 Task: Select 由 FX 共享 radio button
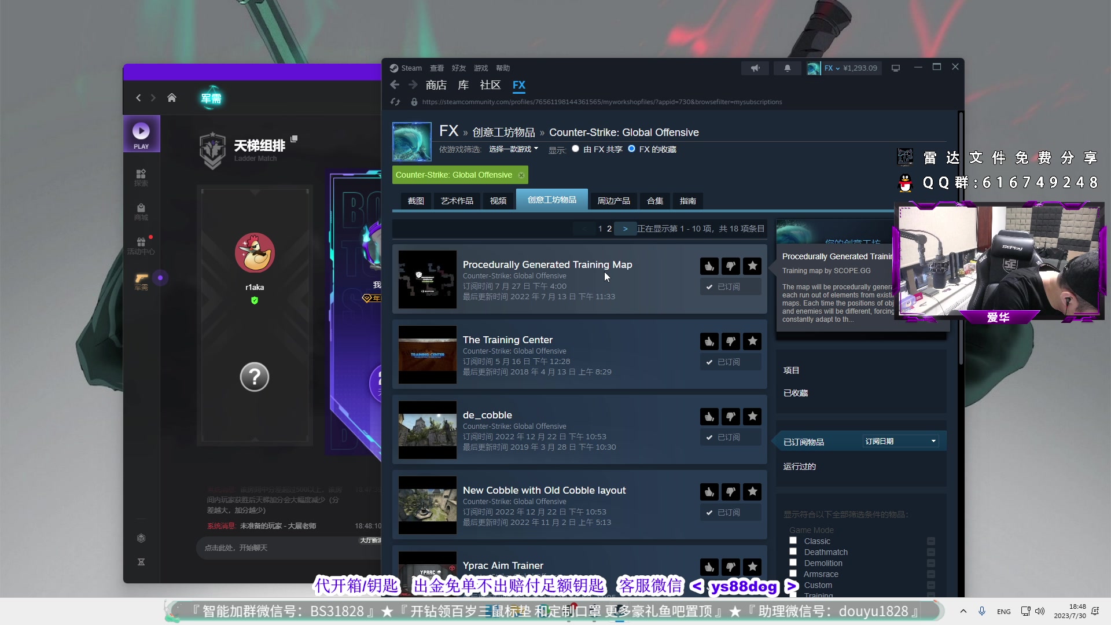tap(575, 149)
